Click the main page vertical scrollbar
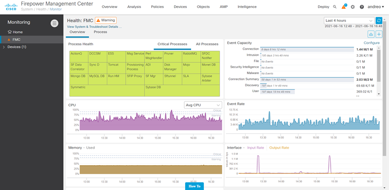Image resolution: width=389 pixels, height=190 pixels. [x=384, y=88]
